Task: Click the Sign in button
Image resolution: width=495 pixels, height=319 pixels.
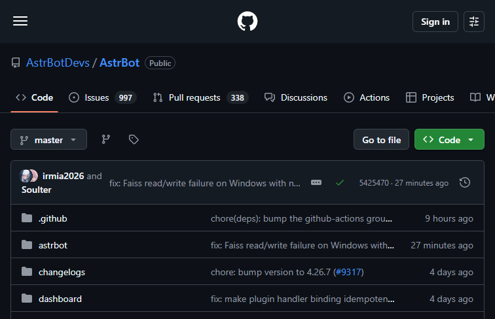Action: (435, 22)
